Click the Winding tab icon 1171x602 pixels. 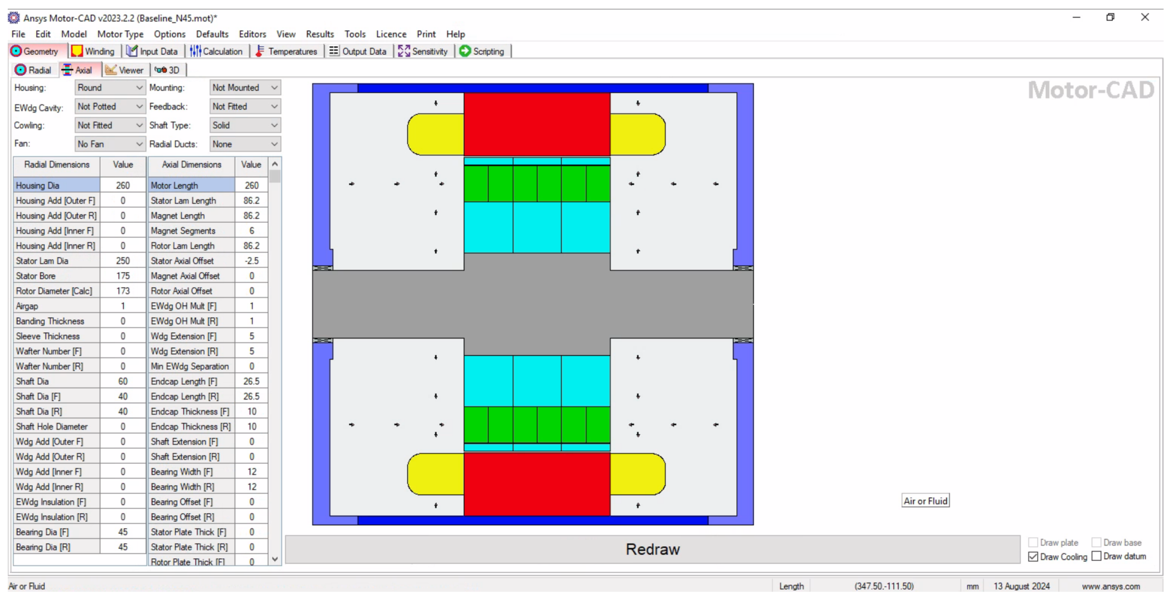(x=77, y=51)
